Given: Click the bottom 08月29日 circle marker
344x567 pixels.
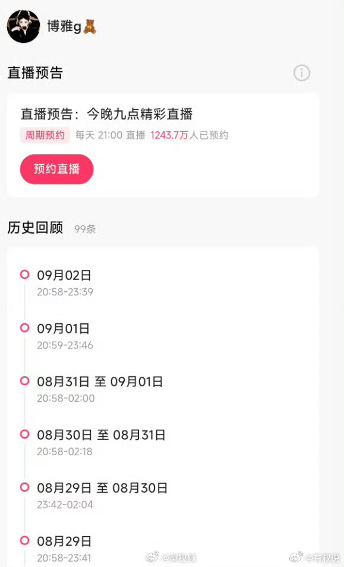Looking at the screenshot, I should click(24, 541).
